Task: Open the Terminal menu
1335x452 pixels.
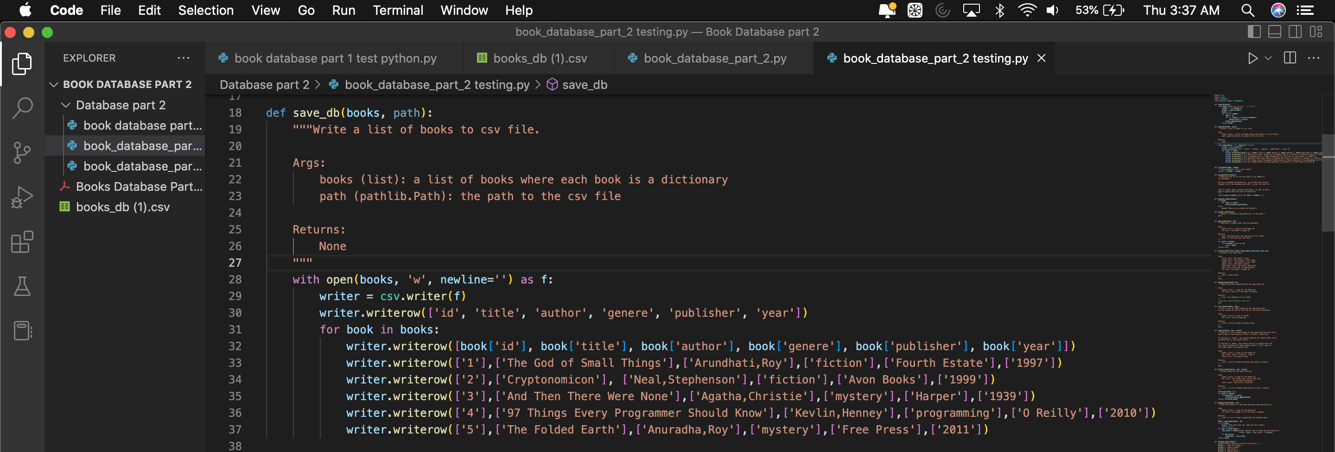Action: pos(398,10)
